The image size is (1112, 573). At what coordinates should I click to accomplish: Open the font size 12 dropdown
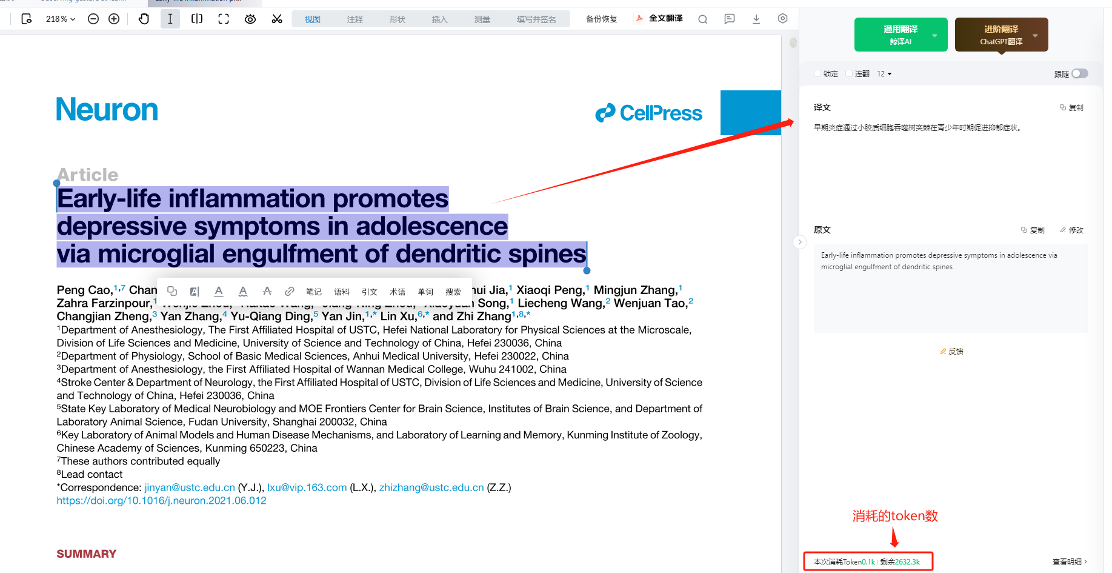[x=884, y=74]
